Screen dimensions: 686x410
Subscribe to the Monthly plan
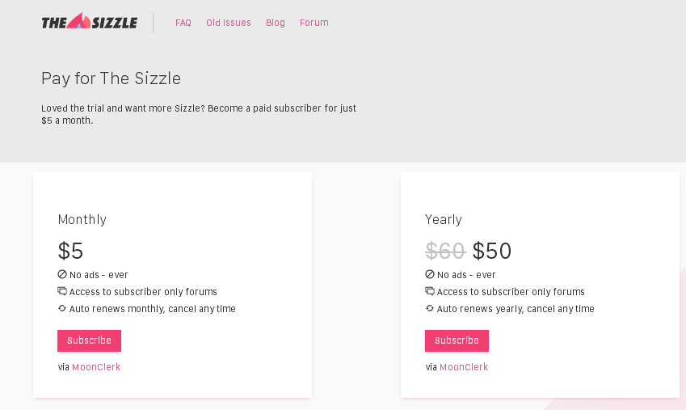(x=89, y=340)
